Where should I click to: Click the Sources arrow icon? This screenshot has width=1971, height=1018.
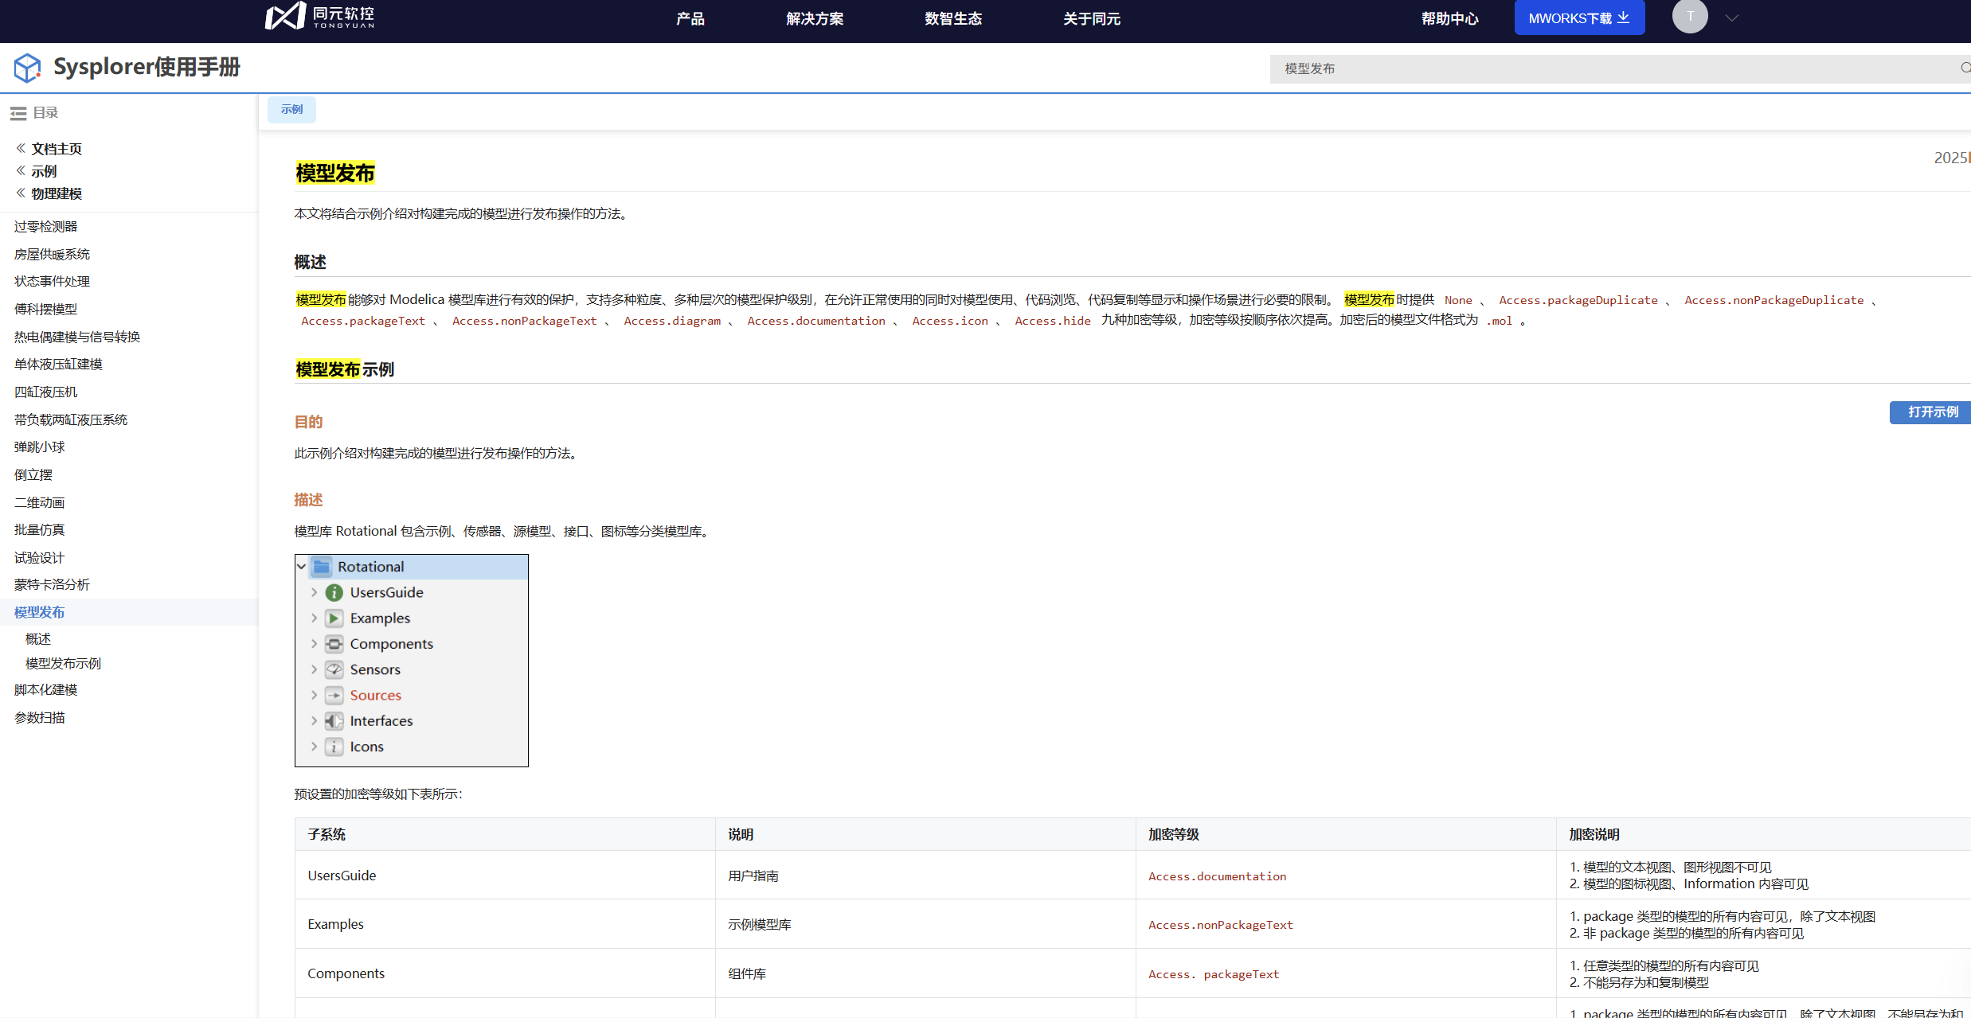pyautogui.click(x=334, y=696)
